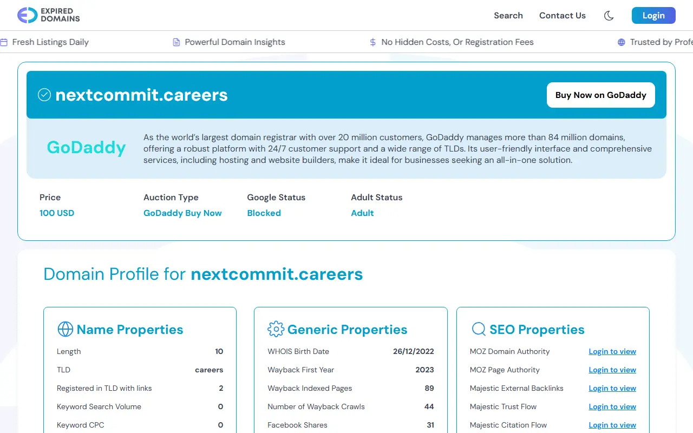Click the globe icon in Name Properties
Viewport: 693px width, 433px height.
(x=65, y=329)
